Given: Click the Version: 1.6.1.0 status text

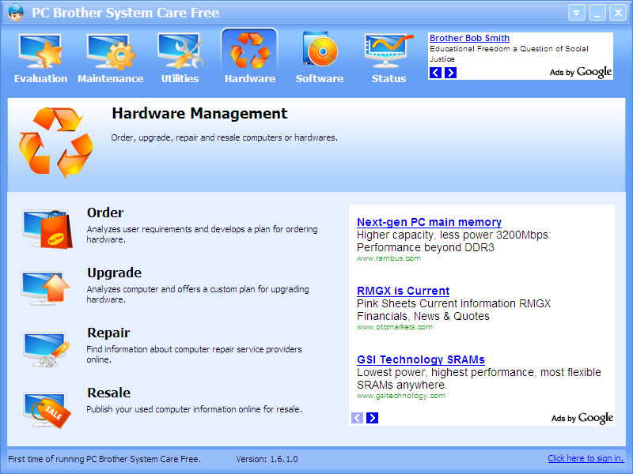Looking at the screenshot, I should tap(267, 459).
